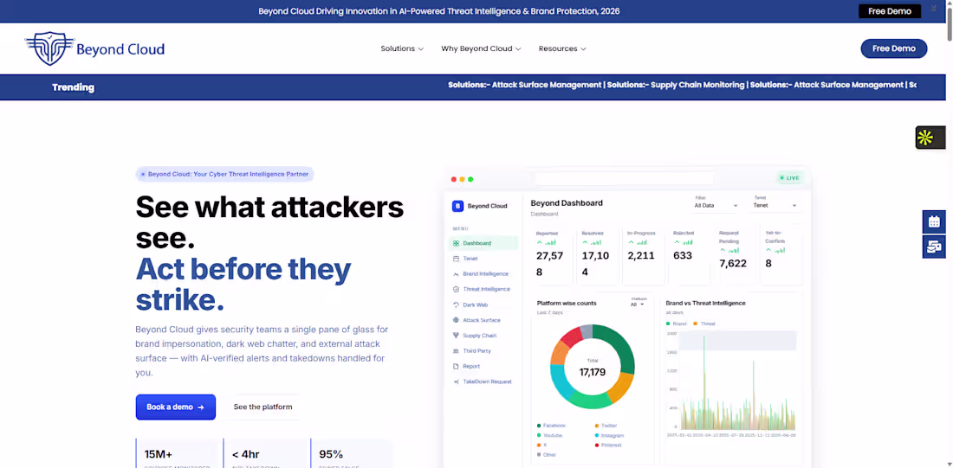Click the blue Free Demo pill button

(893, 48)
